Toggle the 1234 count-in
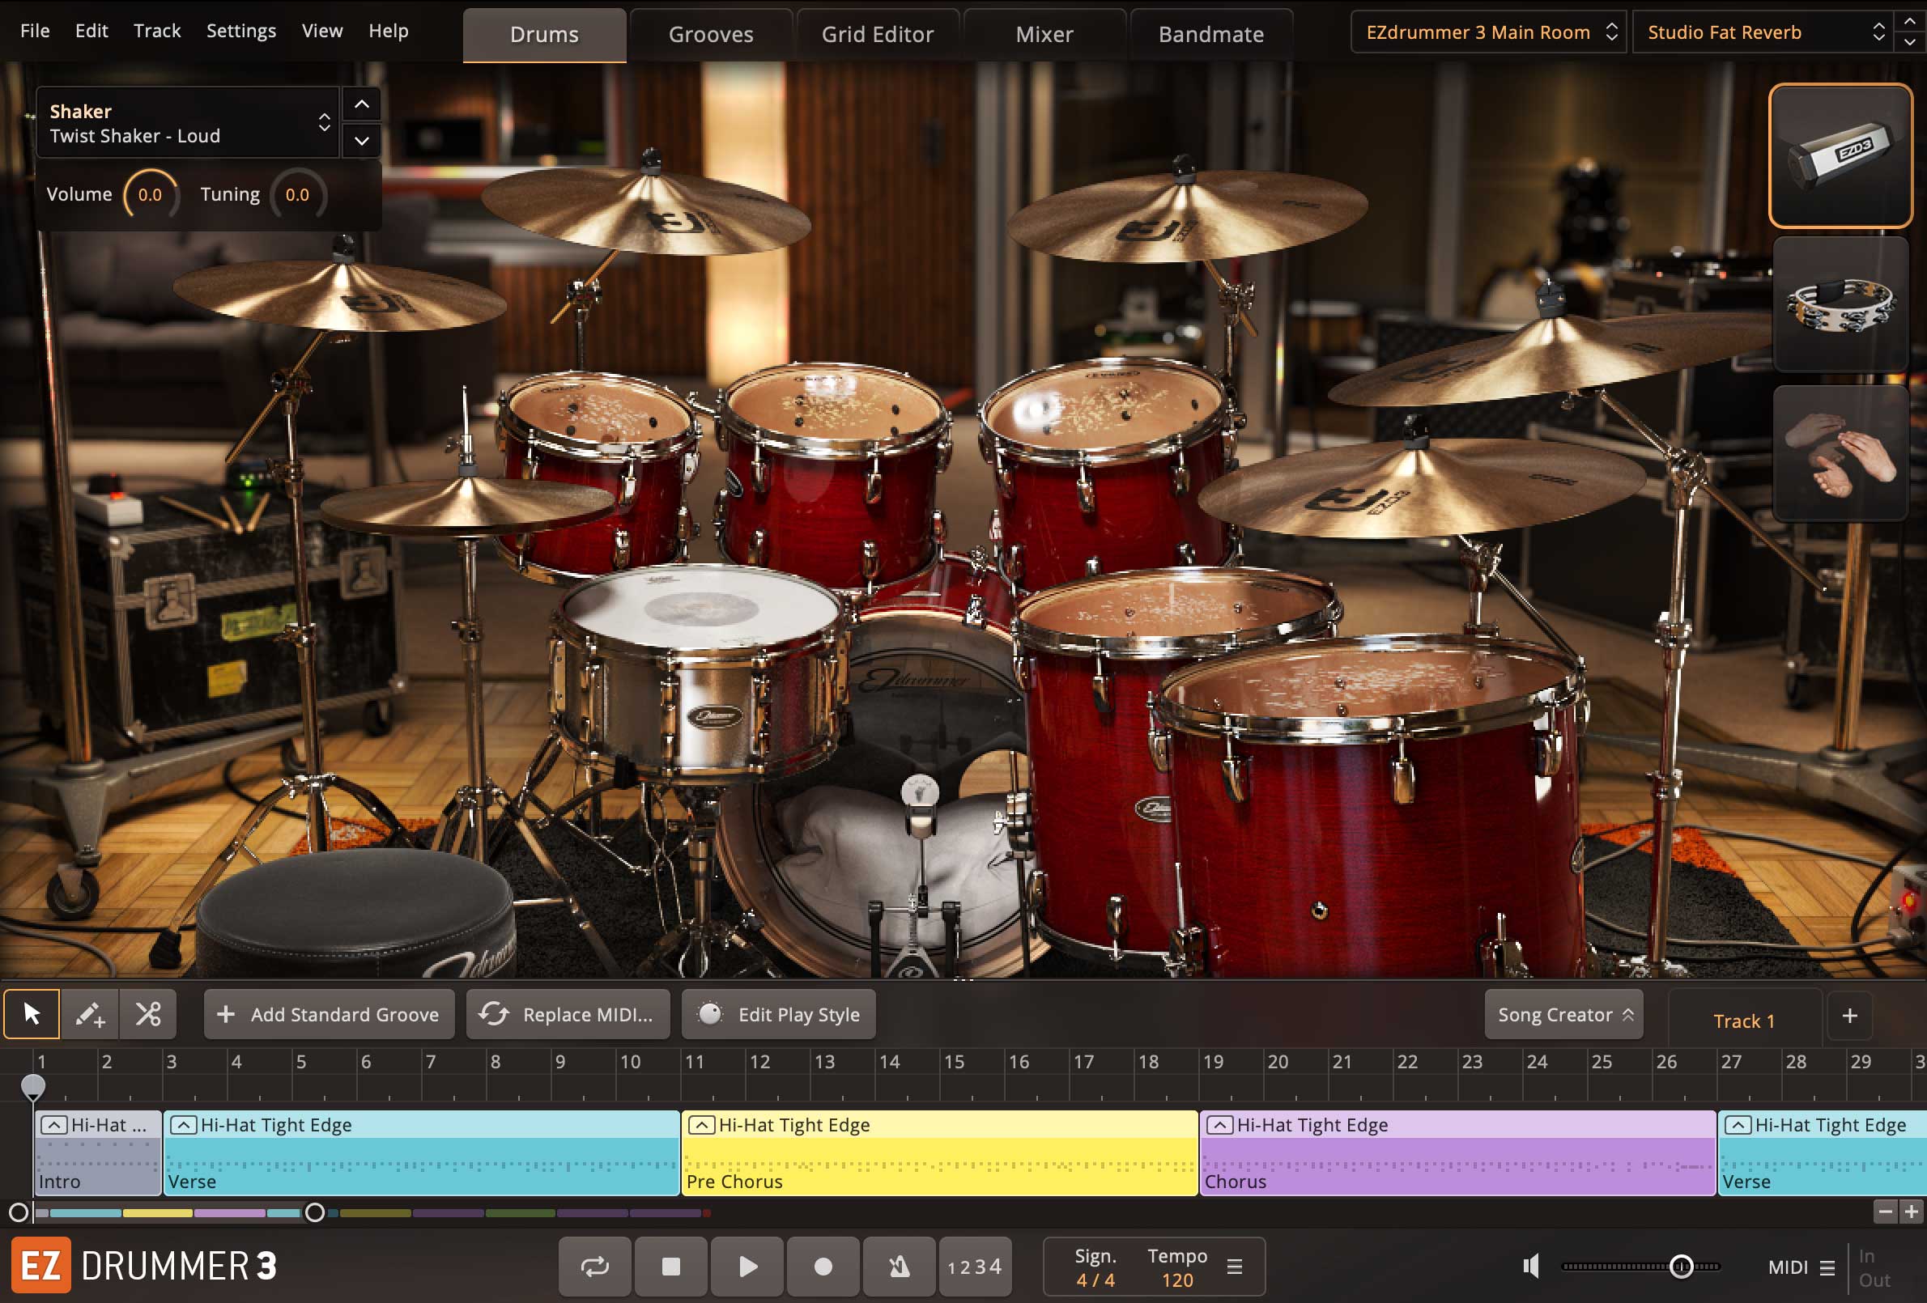Image resolution: width=1927 pixels, height=1303 pixels. (974, 1267)
